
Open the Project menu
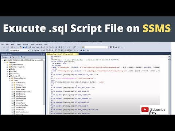tap(26, 44)
